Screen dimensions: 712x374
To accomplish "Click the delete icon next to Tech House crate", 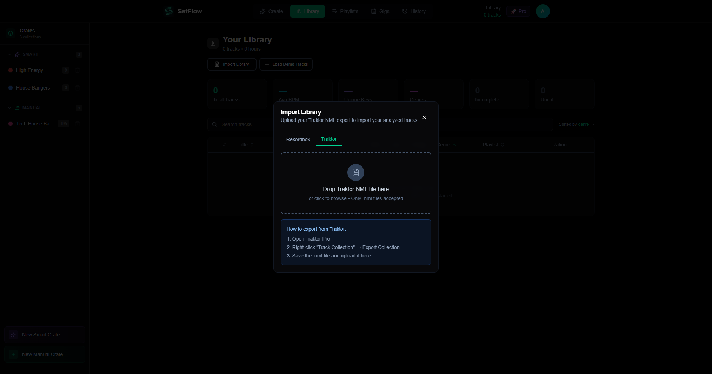I will pyautogui.click(x=78, y=124).
